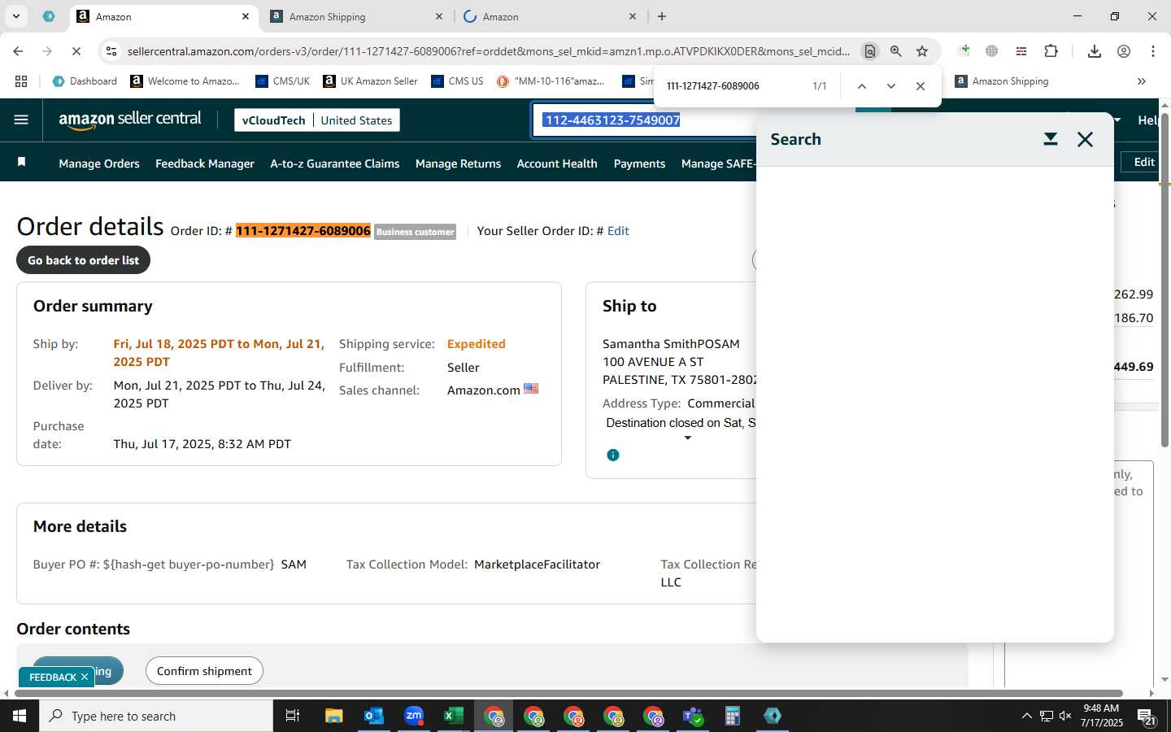Open the Chrome three-dot menu

(1153, 51)
